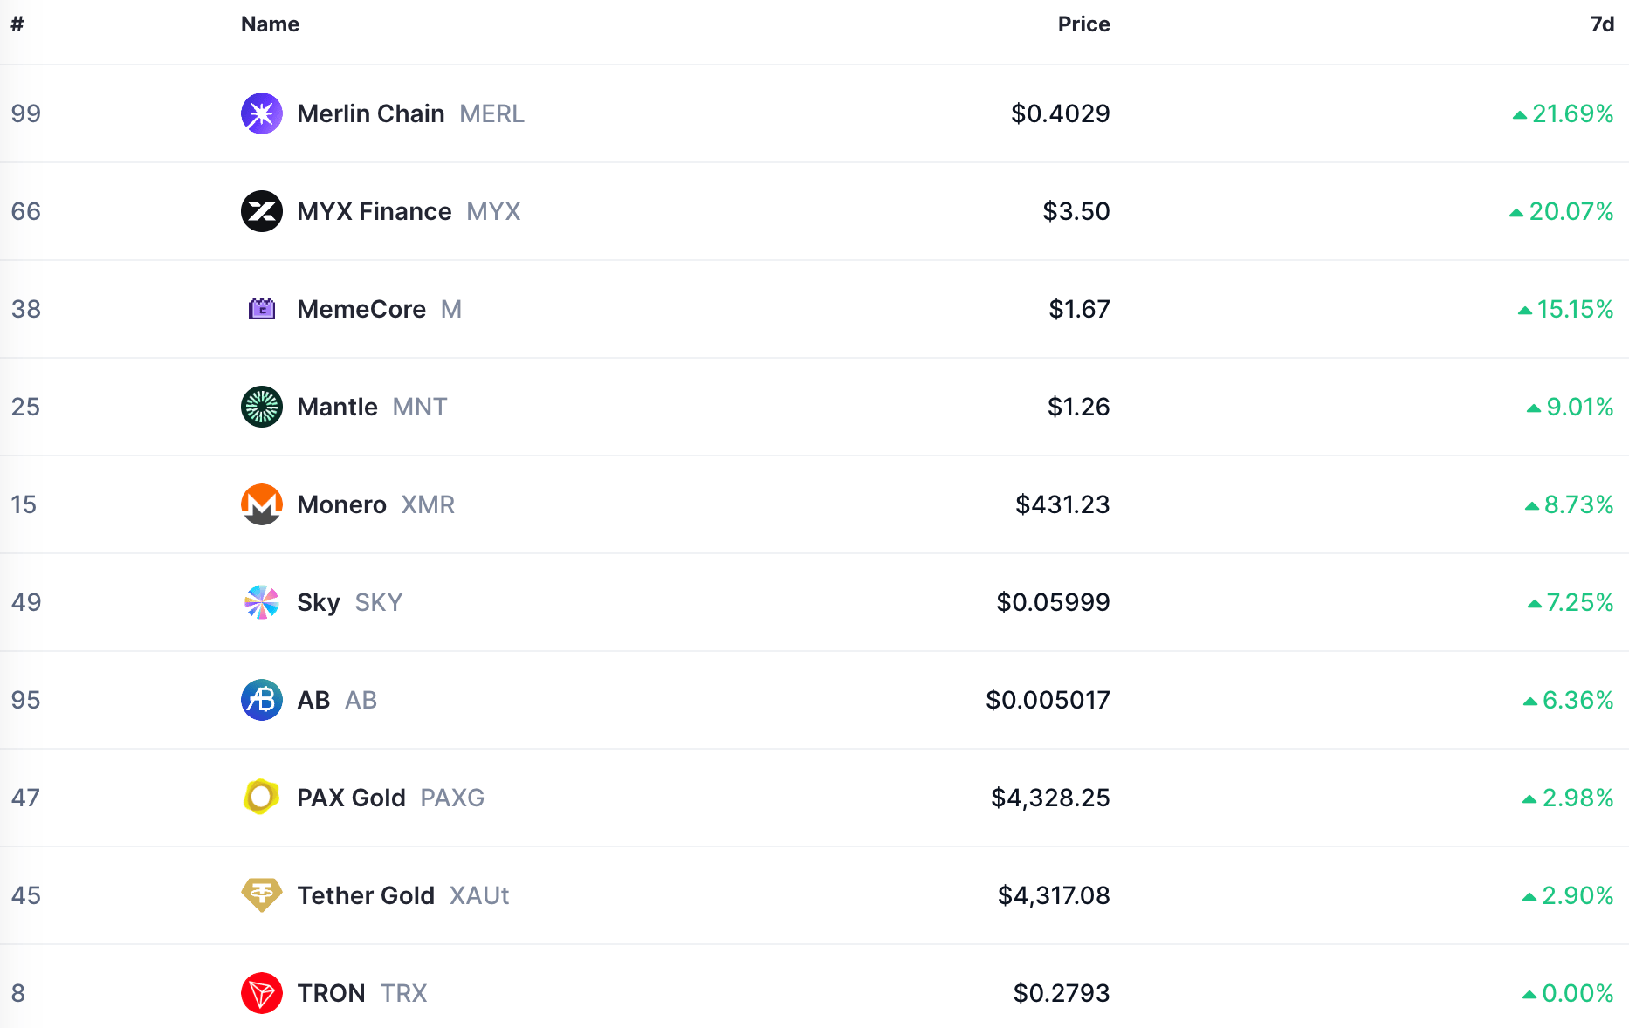Image resolution: width=1629 pixels, height=1028 pixels.
Task: Open the Tether Gold coin link
Action: pyautogui.click(x=366, y=895)
